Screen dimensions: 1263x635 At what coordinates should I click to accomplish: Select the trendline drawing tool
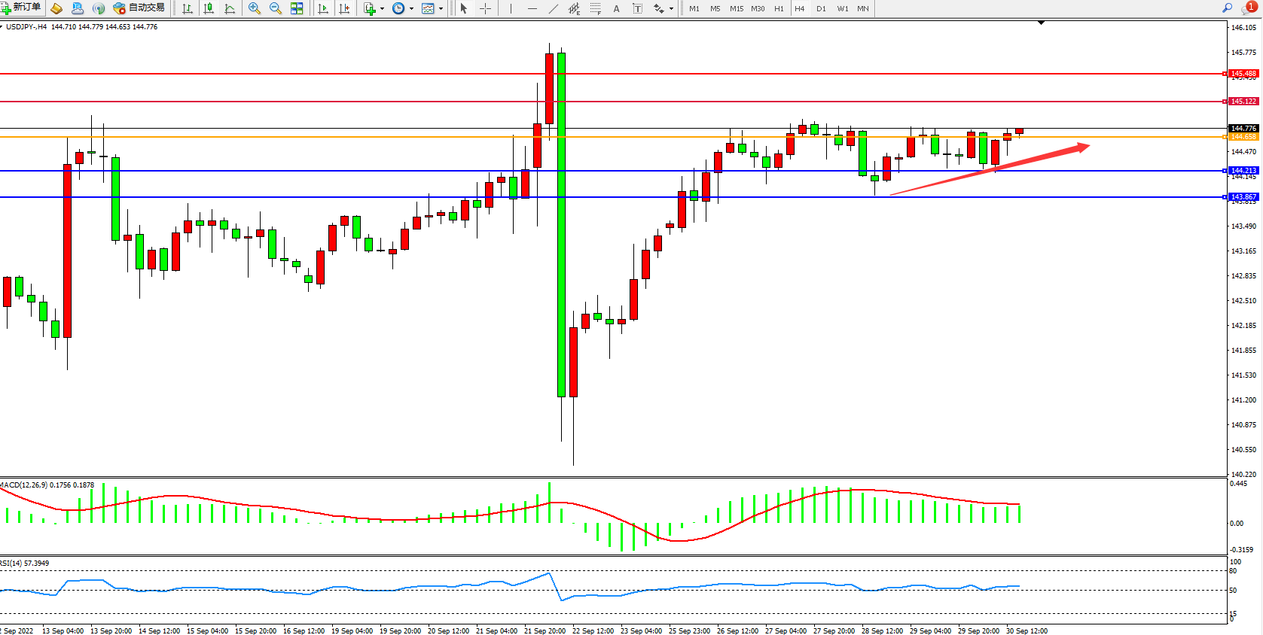[554, 8]
